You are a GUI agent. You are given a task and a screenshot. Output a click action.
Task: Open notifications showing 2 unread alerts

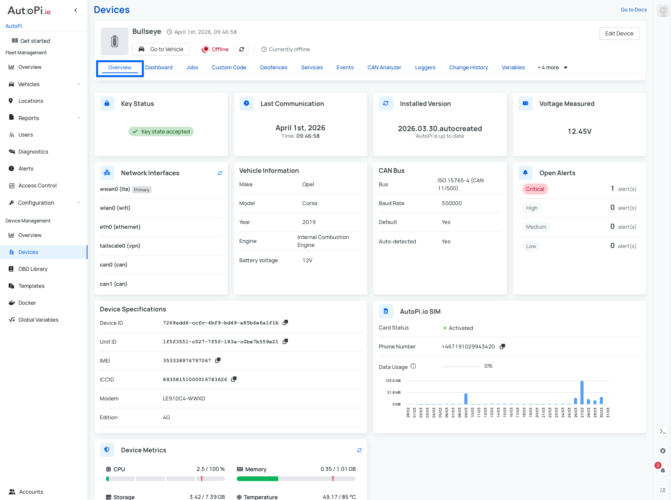(x=662, y=471)
